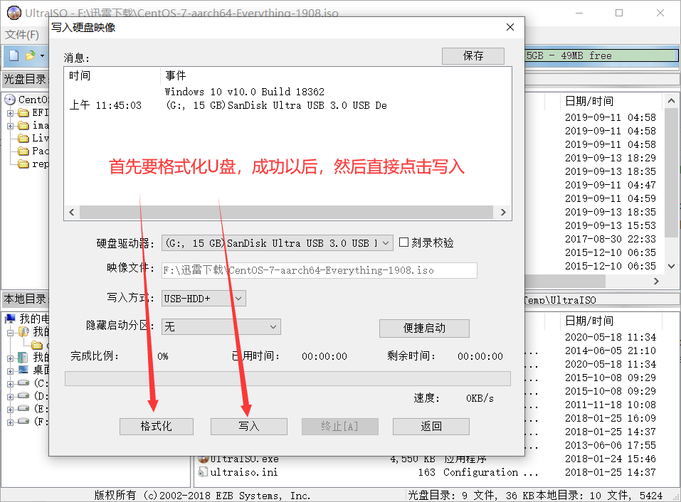Screen dimensions: 681x502
Task: Click the 格式化 format button
Action: pyautogui.click(x=157, y=427)
